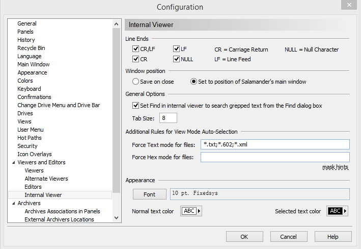This screenshot has width=361, height=249.
Task: Focus the Tab Size input field
Action: coord(168,118)
